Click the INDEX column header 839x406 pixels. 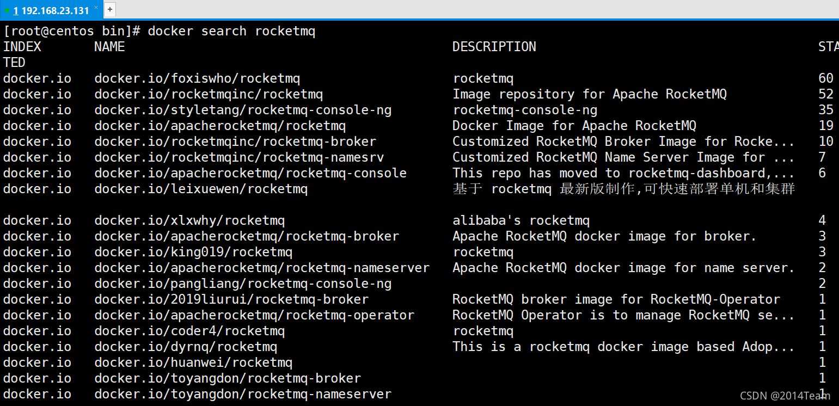pos(22,47)
